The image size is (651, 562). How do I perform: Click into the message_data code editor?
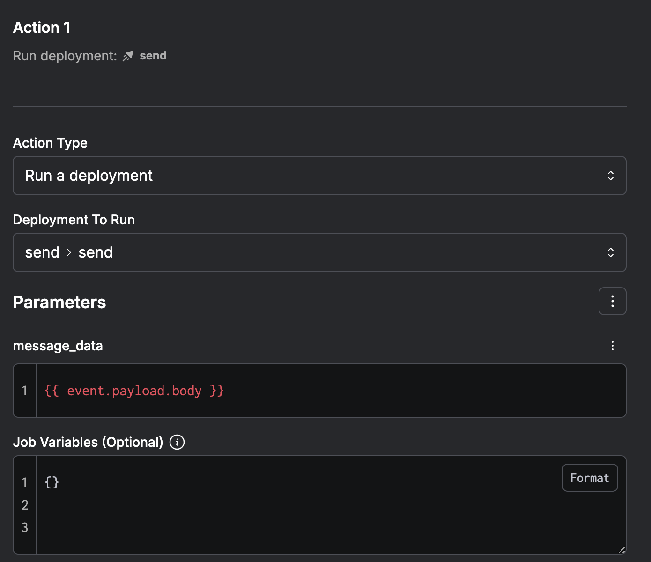(x=375, y=391)
